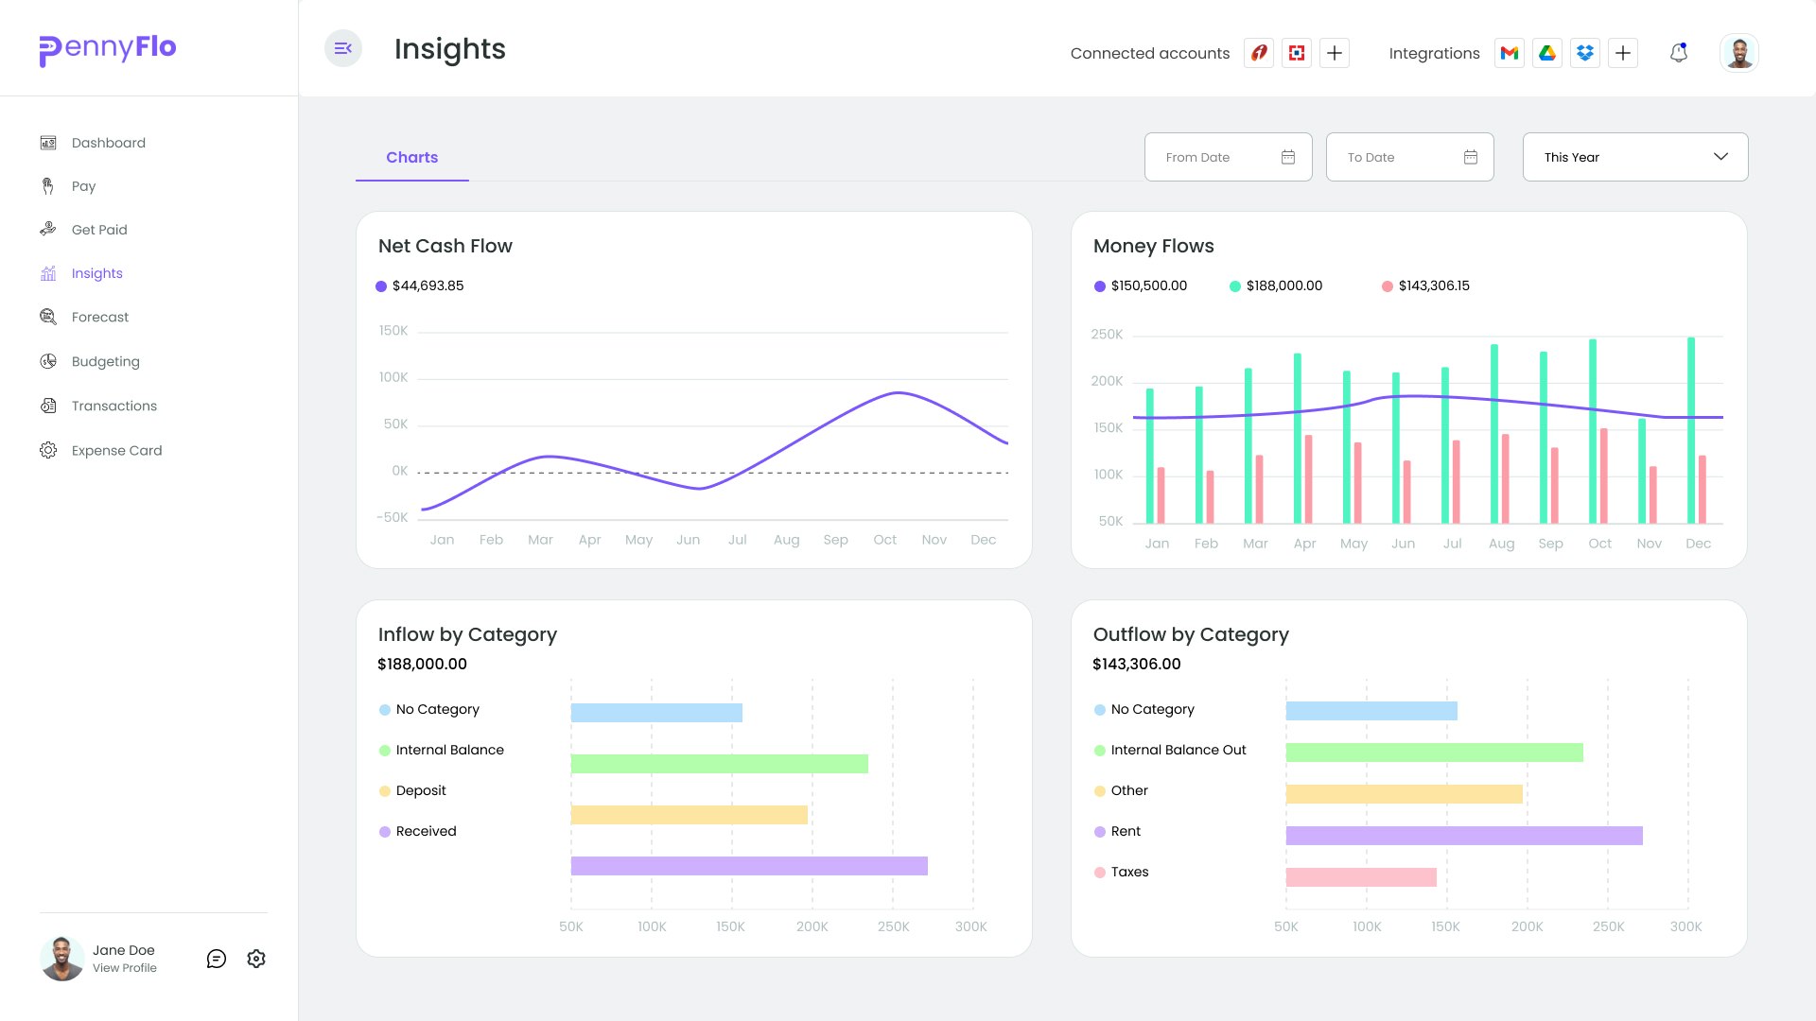The height and width of the screenshot is (1021, 1816).
Task: Go to Forecast in the sidebar
Action: (99, 317)
